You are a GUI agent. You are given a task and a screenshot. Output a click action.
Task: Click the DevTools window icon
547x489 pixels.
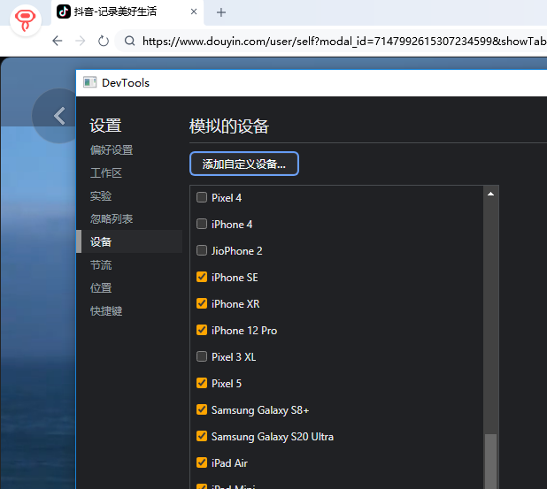[x=90, y=82]
